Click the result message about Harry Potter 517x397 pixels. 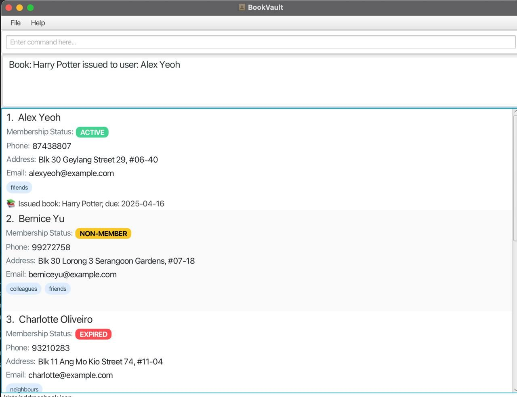point(95,65)
